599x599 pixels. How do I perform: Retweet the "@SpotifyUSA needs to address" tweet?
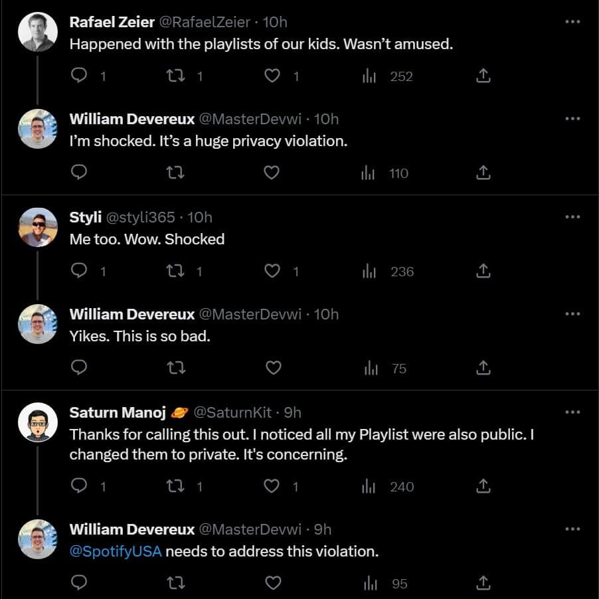pyautogui.click(x=176, y=584)
